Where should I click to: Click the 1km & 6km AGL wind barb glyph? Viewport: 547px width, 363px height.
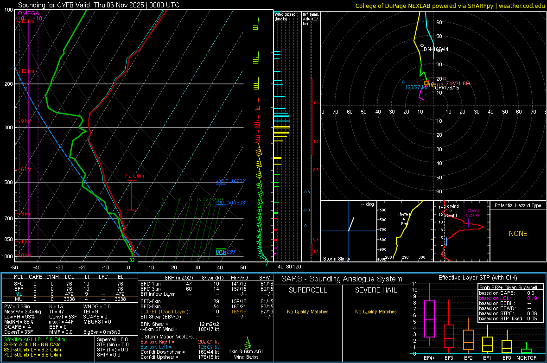[x=248, y=342]
